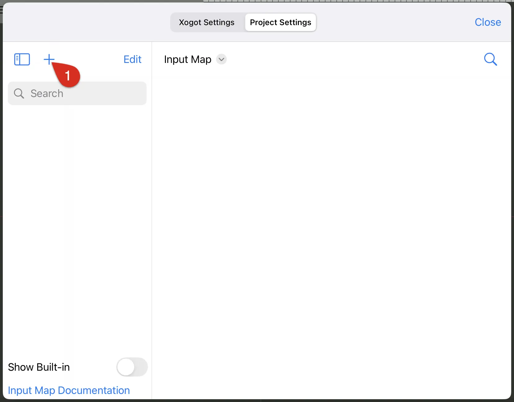Image resolution: width=514 pixels, height=402 pixels.
Task: Expand the Input Map chevron dropdown
Action: pos(221,59)
